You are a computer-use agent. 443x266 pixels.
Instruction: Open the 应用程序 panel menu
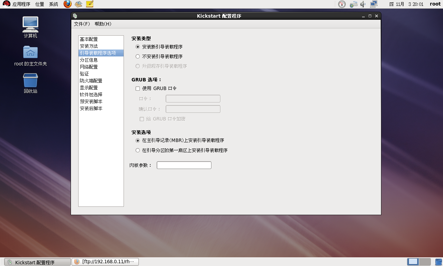21,4
